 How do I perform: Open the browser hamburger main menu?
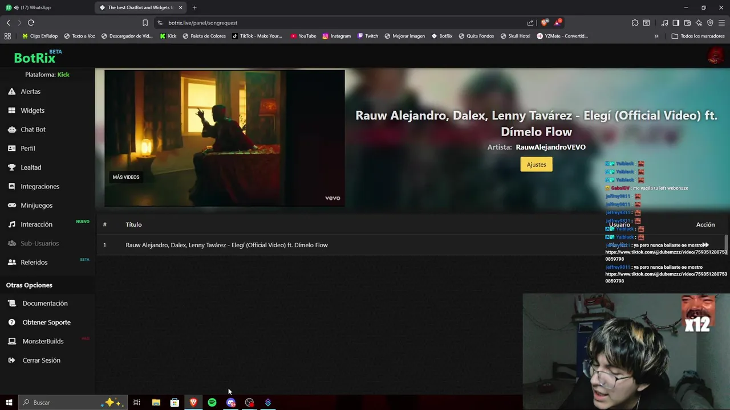pos(721,23)
